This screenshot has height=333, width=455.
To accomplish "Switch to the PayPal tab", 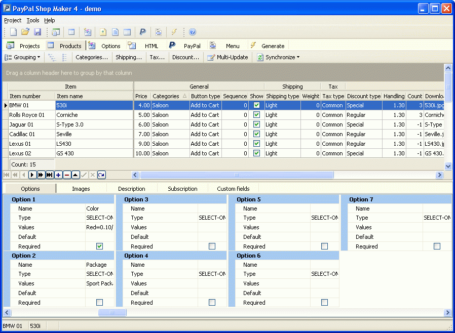I will tap(185, 46).
